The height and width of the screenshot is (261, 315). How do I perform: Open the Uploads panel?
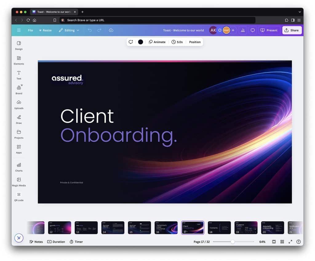pyautogui.click(x=19, y=105)
